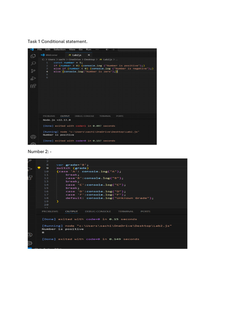The image size is (236, 315).
Task: Click VS Code logo in Task 1 title bar
Action: tap(32, 50)
